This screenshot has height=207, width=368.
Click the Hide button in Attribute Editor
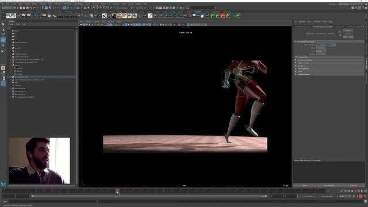tap(351, 37)
